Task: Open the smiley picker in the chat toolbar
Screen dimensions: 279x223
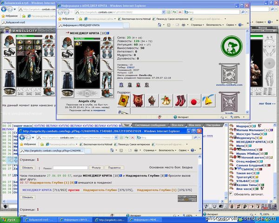Action: click(x=214, y=206)
